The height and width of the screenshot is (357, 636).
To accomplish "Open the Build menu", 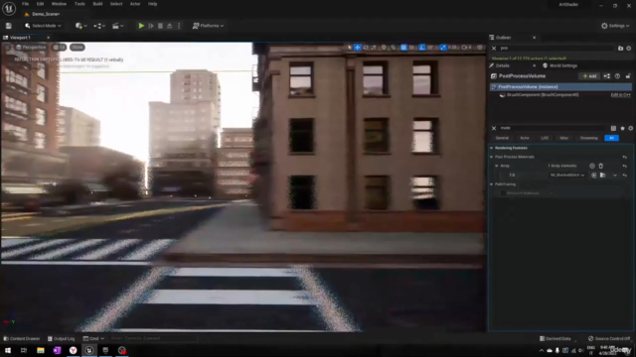I will coord(97,4).
